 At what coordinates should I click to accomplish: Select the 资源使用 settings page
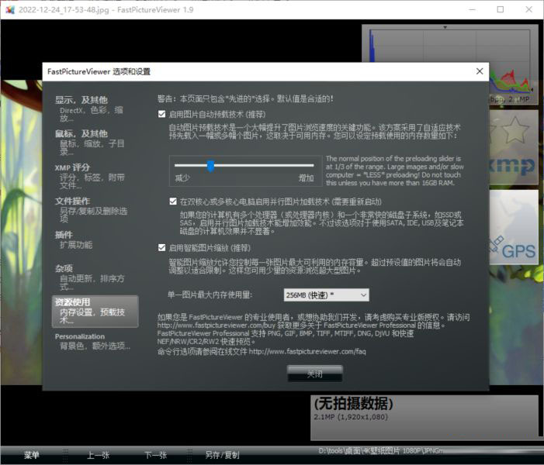point(95,311)
